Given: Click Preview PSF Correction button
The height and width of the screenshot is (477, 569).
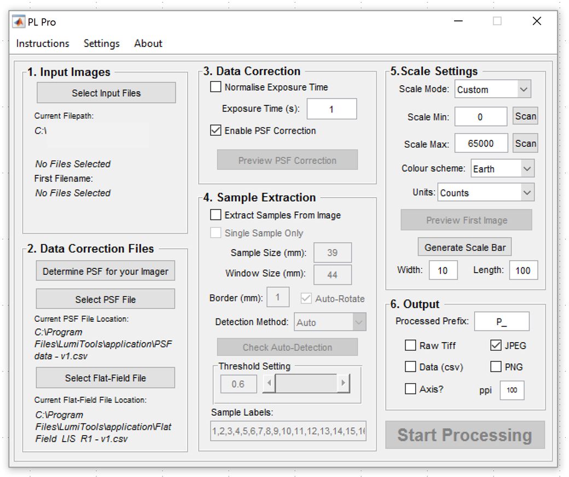Looking at the screenshot, I should 287,160.
